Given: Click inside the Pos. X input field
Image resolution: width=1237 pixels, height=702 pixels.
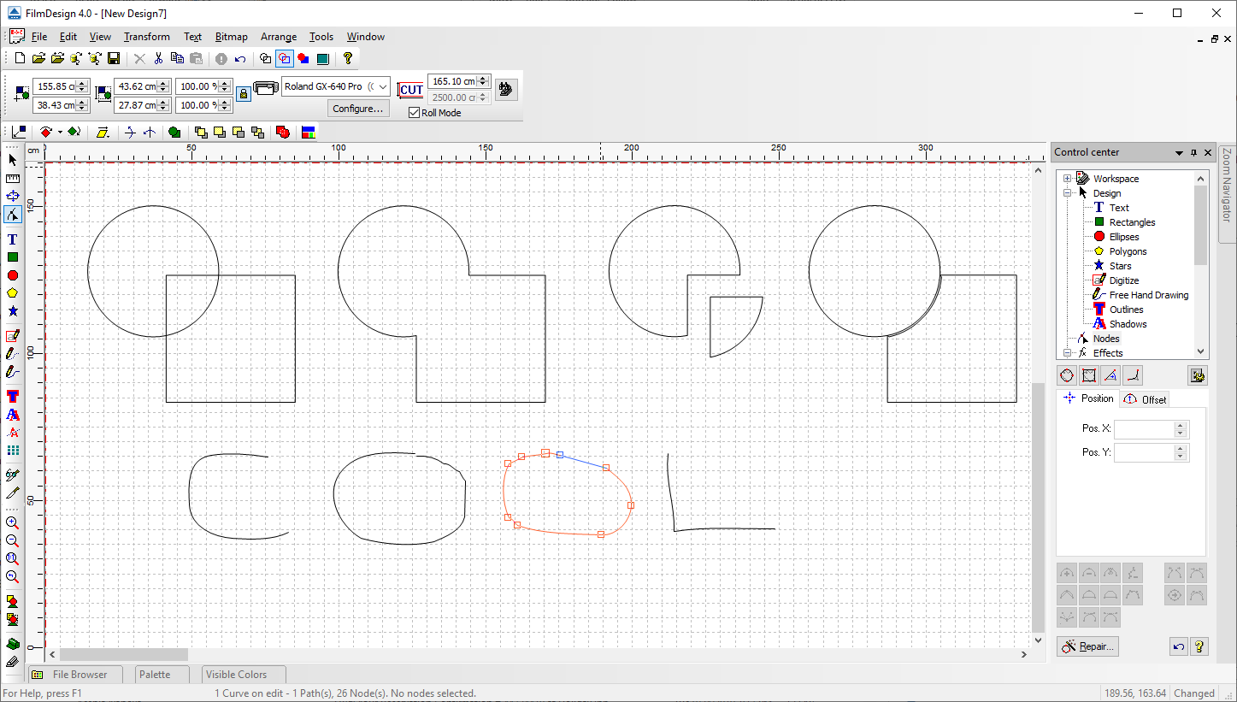Looking at the screenshot, I should [x=1144, y=429].
